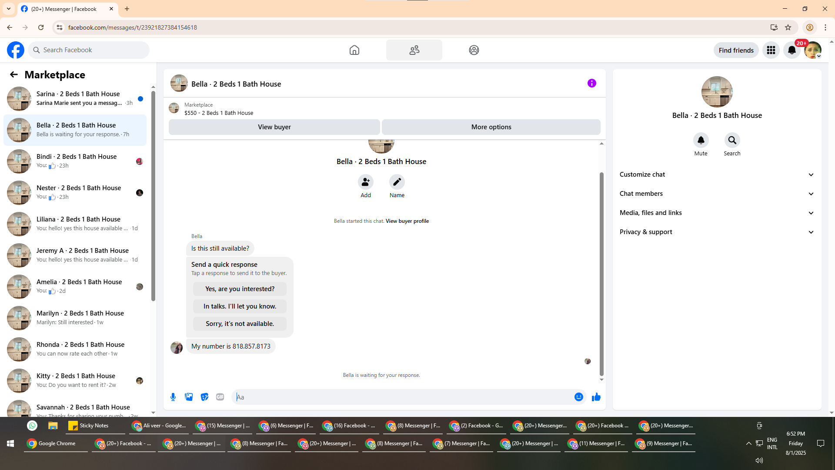The width and height of the screenshot is (835, 470).
Task: Expand Media, files and links
Action: point(716,213)
